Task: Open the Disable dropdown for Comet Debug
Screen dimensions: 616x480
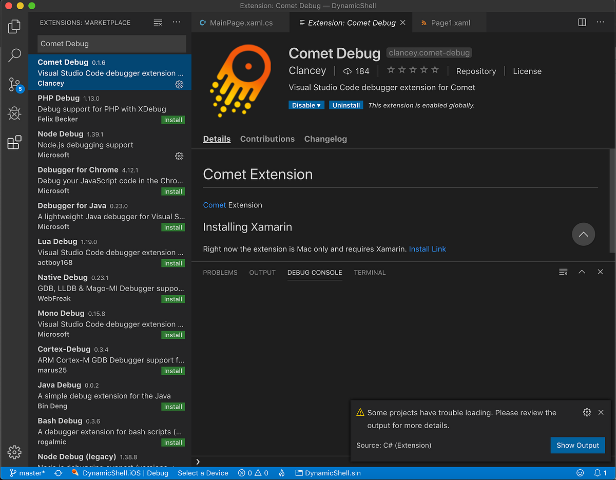Action: pyautogui.click(x=306, y=105)
